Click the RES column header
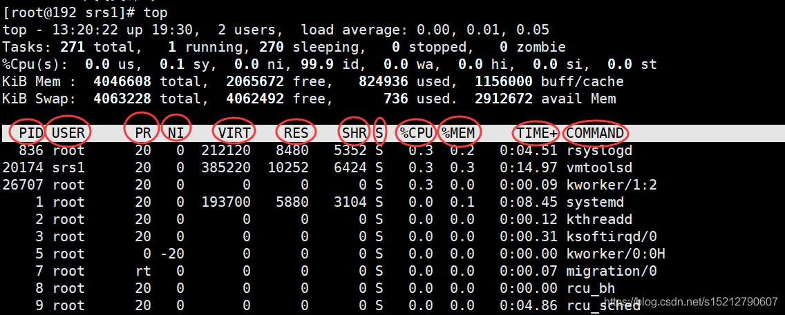 pyautogui.click(x=296, y=133)
